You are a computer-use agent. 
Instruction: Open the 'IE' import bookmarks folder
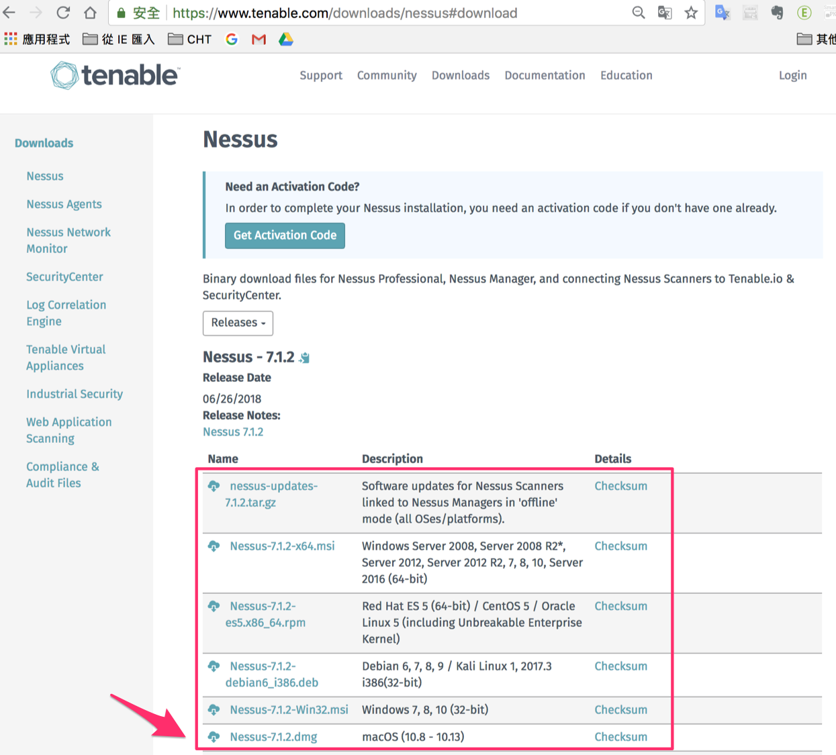point(119,40)
